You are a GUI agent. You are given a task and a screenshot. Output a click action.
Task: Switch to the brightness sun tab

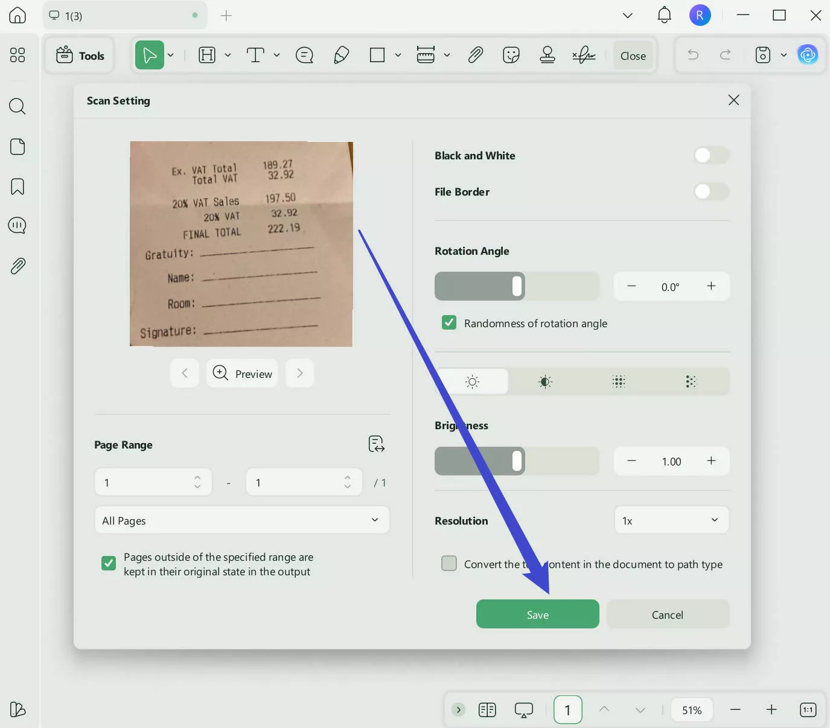pyautogui.click(x=473, y=382)
